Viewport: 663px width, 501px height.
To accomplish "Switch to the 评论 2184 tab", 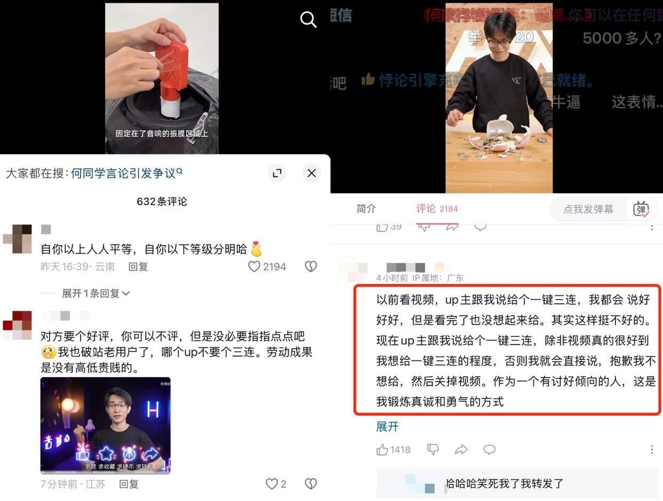I will click(437, 209).
